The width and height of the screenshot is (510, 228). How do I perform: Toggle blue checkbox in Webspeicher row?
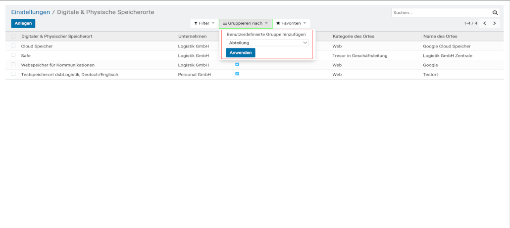point(237,65)
